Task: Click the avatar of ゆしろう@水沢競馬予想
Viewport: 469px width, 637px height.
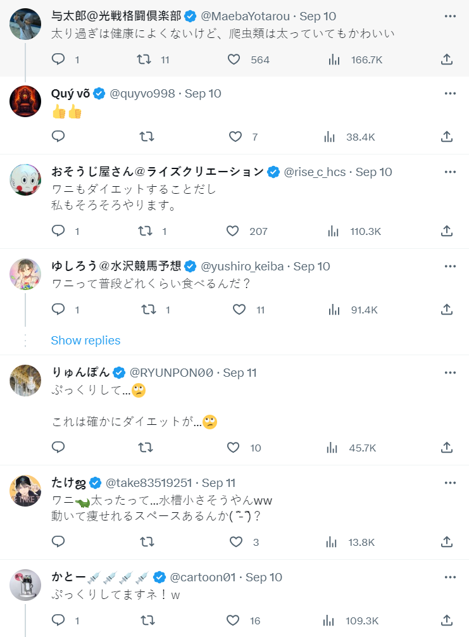Action: [26, 274]
